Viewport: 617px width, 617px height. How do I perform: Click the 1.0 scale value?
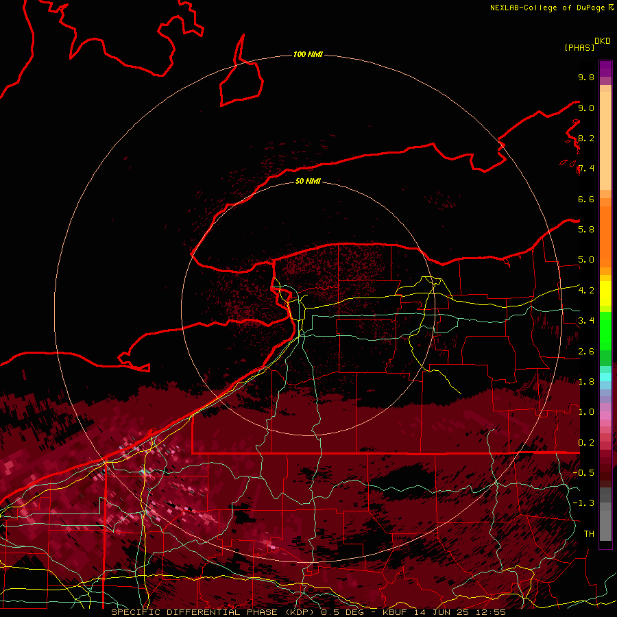coord(586,411)
